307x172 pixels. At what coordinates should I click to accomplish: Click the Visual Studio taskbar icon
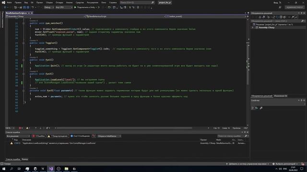tap(51, 169)
